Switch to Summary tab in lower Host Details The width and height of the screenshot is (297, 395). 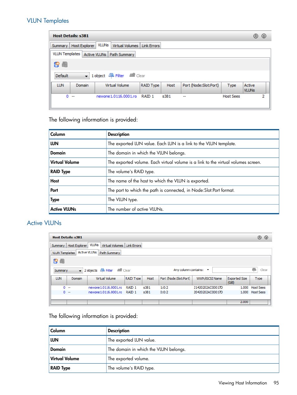pyautogui.click(x=58, y=246)
